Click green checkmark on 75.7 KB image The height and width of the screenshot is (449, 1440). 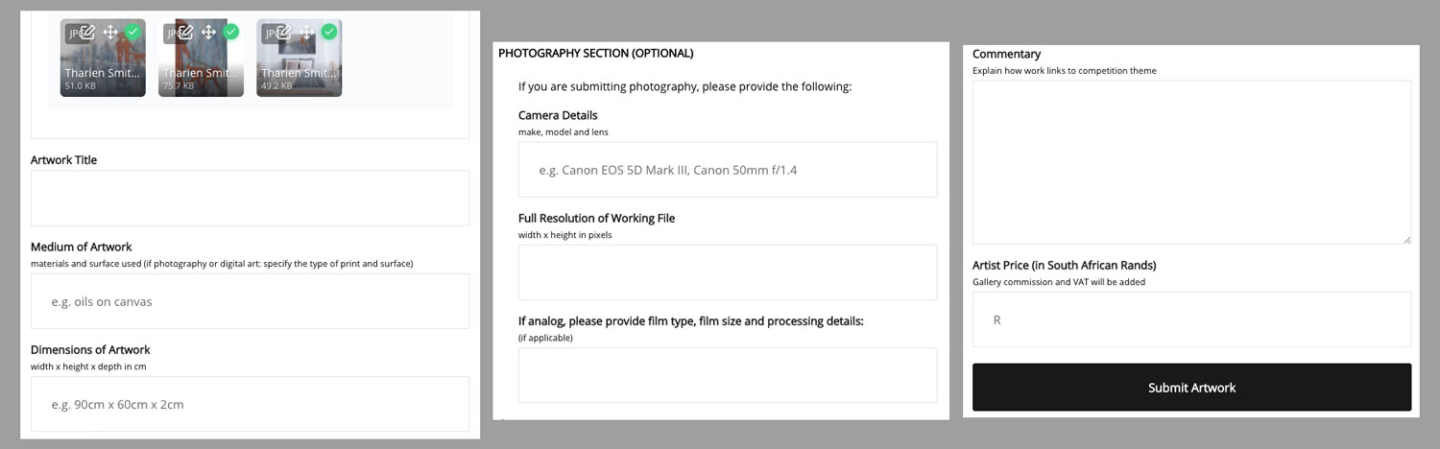(231, 32)
